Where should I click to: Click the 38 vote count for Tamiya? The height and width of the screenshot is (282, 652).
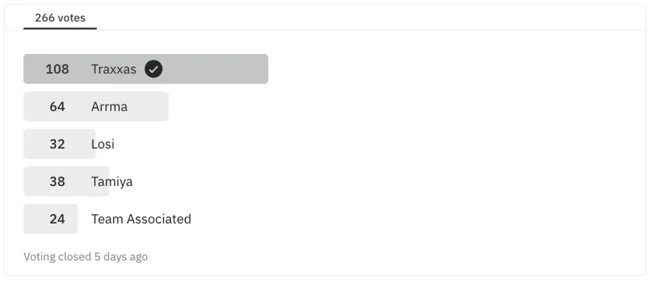(x=57, y=181)
